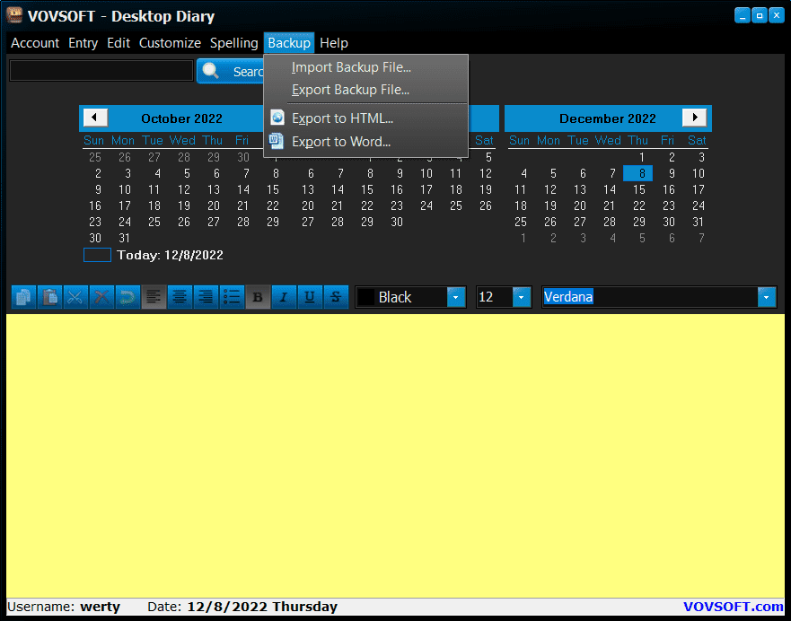Click the black color swatch

click(x=366, y=297)
